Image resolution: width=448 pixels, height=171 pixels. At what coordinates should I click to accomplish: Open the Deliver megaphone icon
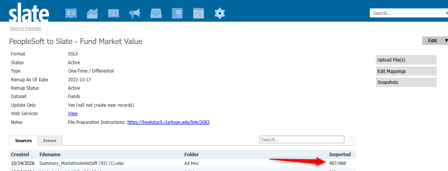(x=135, y=13)
